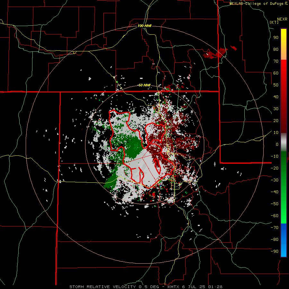Click the KMTX station identifier
The image size is (289, 289).
click(174, 287)
